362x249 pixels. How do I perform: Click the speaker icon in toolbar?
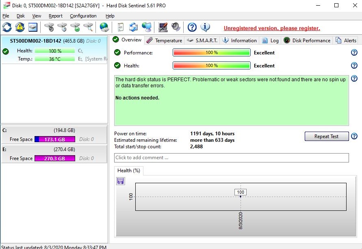click(176, 27)
